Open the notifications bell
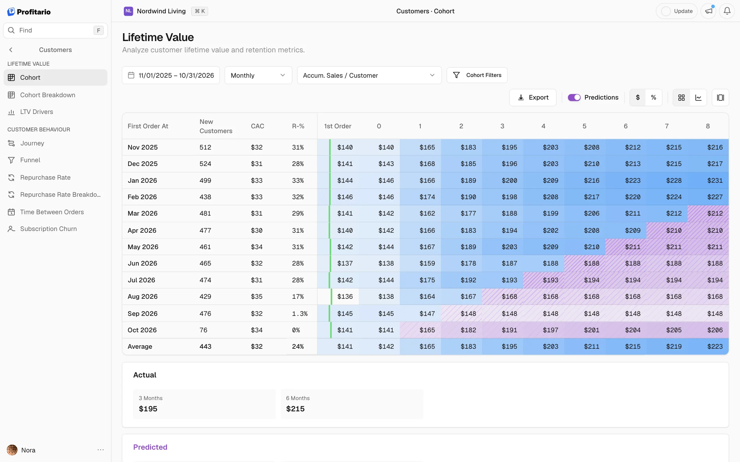Screen dimensions: 740x462 pos(727,11)
